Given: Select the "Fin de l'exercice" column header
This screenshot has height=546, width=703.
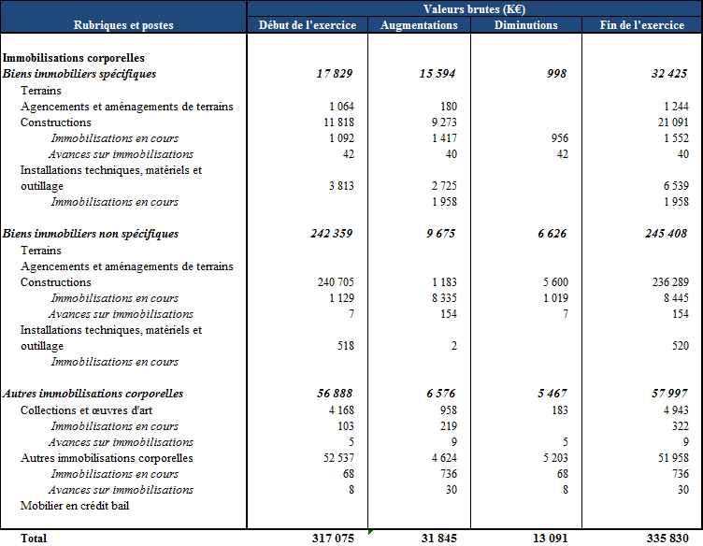Looking at the screenshot, I should pyautogui.click(x=641, y=25).
